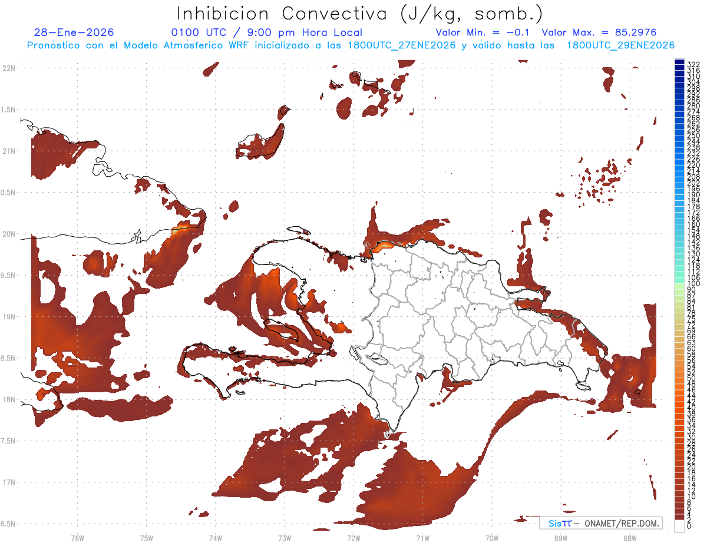
Task: Select the "0" color scale label
Action: coord(690,527)
